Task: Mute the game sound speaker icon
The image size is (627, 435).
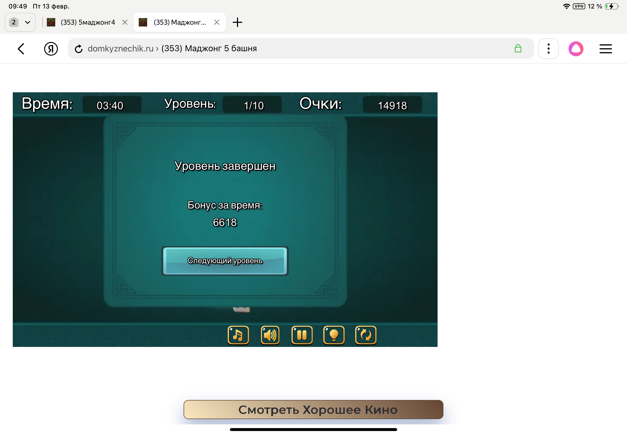Action: pyautogui.click(x=270, y=335)
